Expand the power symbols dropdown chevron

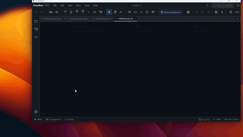(x=89, y=12)
